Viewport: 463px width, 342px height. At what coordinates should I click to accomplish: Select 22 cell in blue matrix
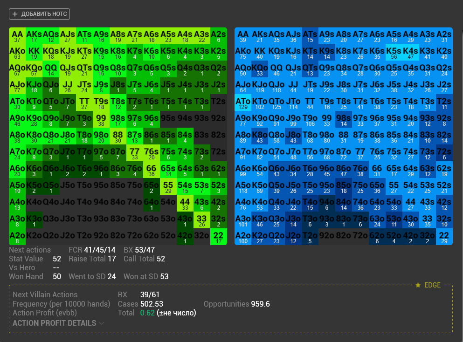point(444,237)
